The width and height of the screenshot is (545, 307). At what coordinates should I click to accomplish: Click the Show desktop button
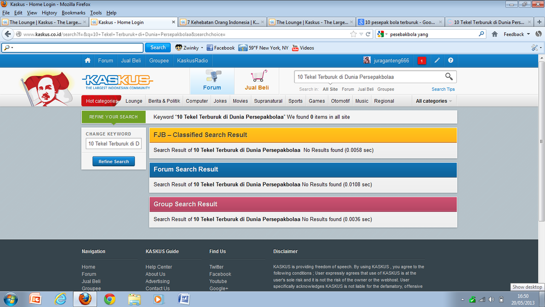542,299
